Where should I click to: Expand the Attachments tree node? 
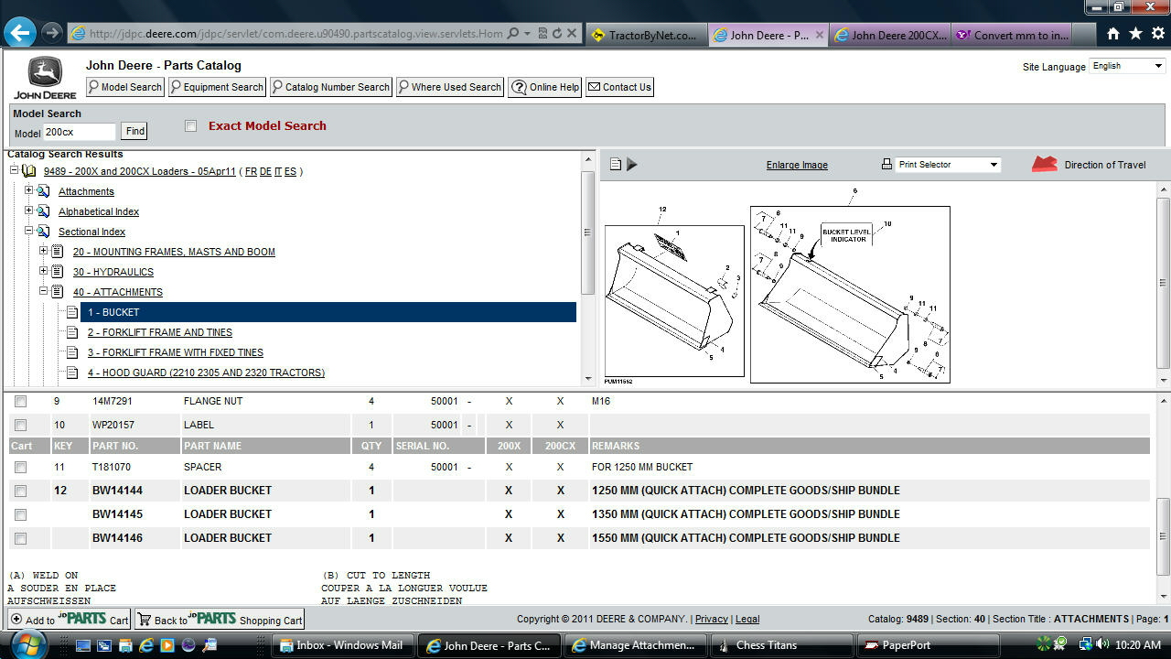(x=28, y=190)
